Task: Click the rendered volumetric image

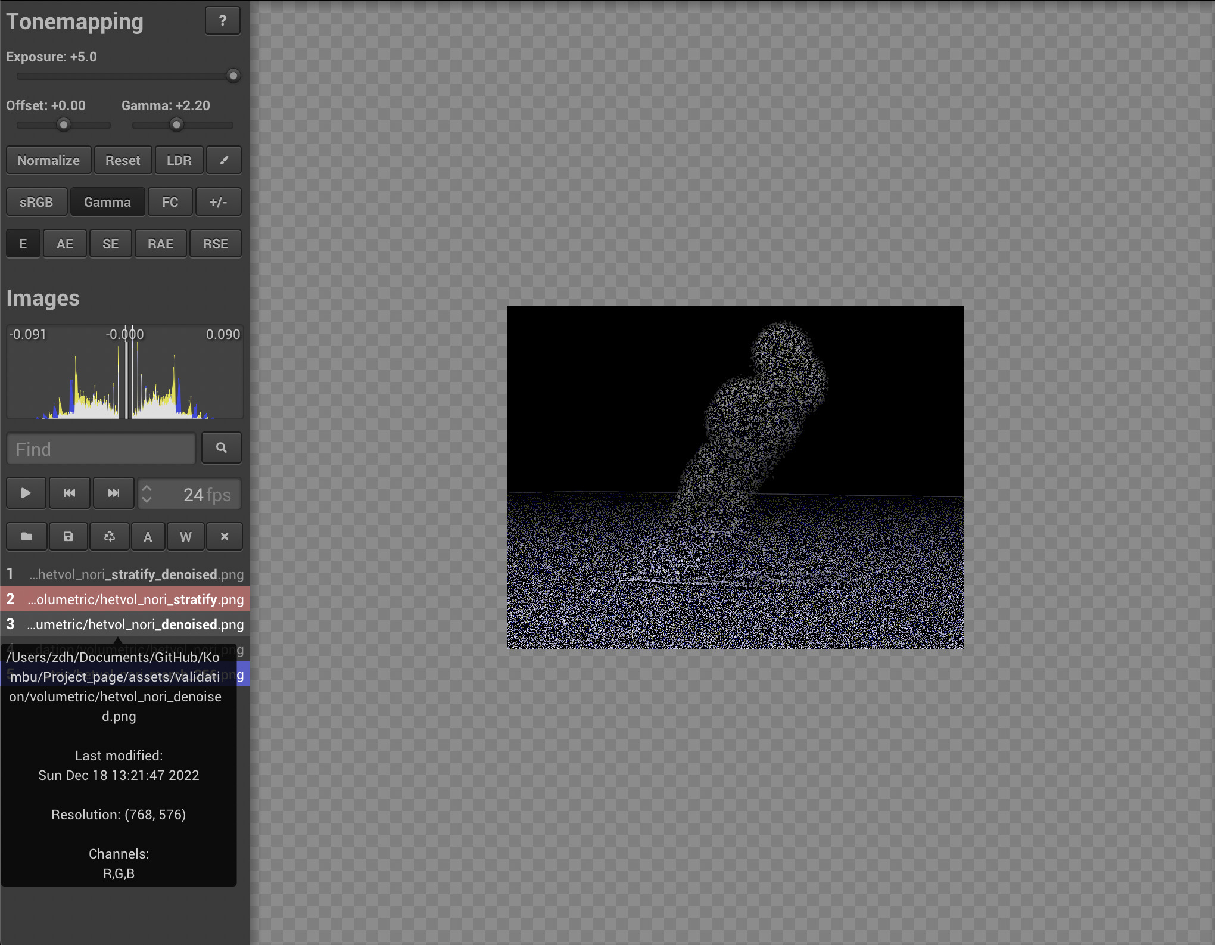Action: pos(735,477)
